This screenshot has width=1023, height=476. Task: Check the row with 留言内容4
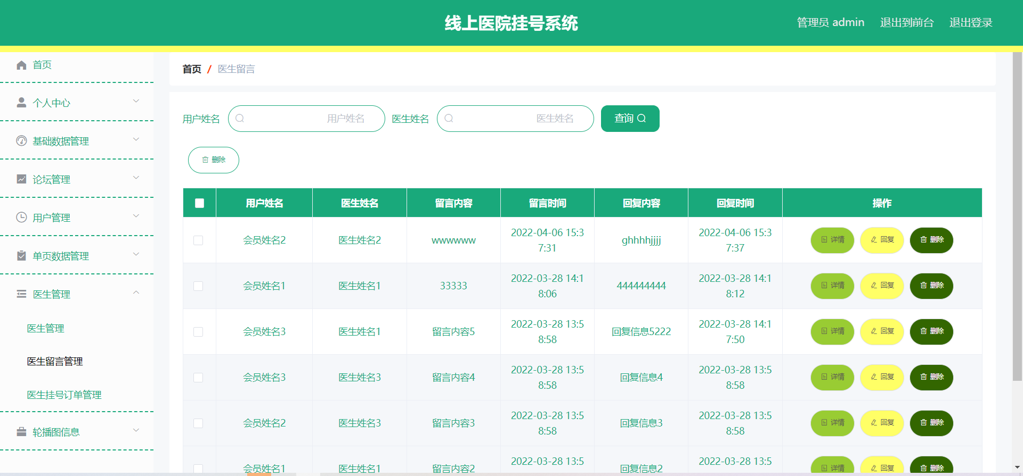[198, 378]
